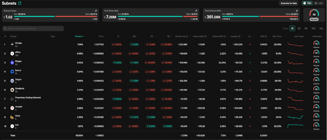Click the pin icon on Total Stake Split card
This screenshot has height=140, width=327.
coord(196,10)
